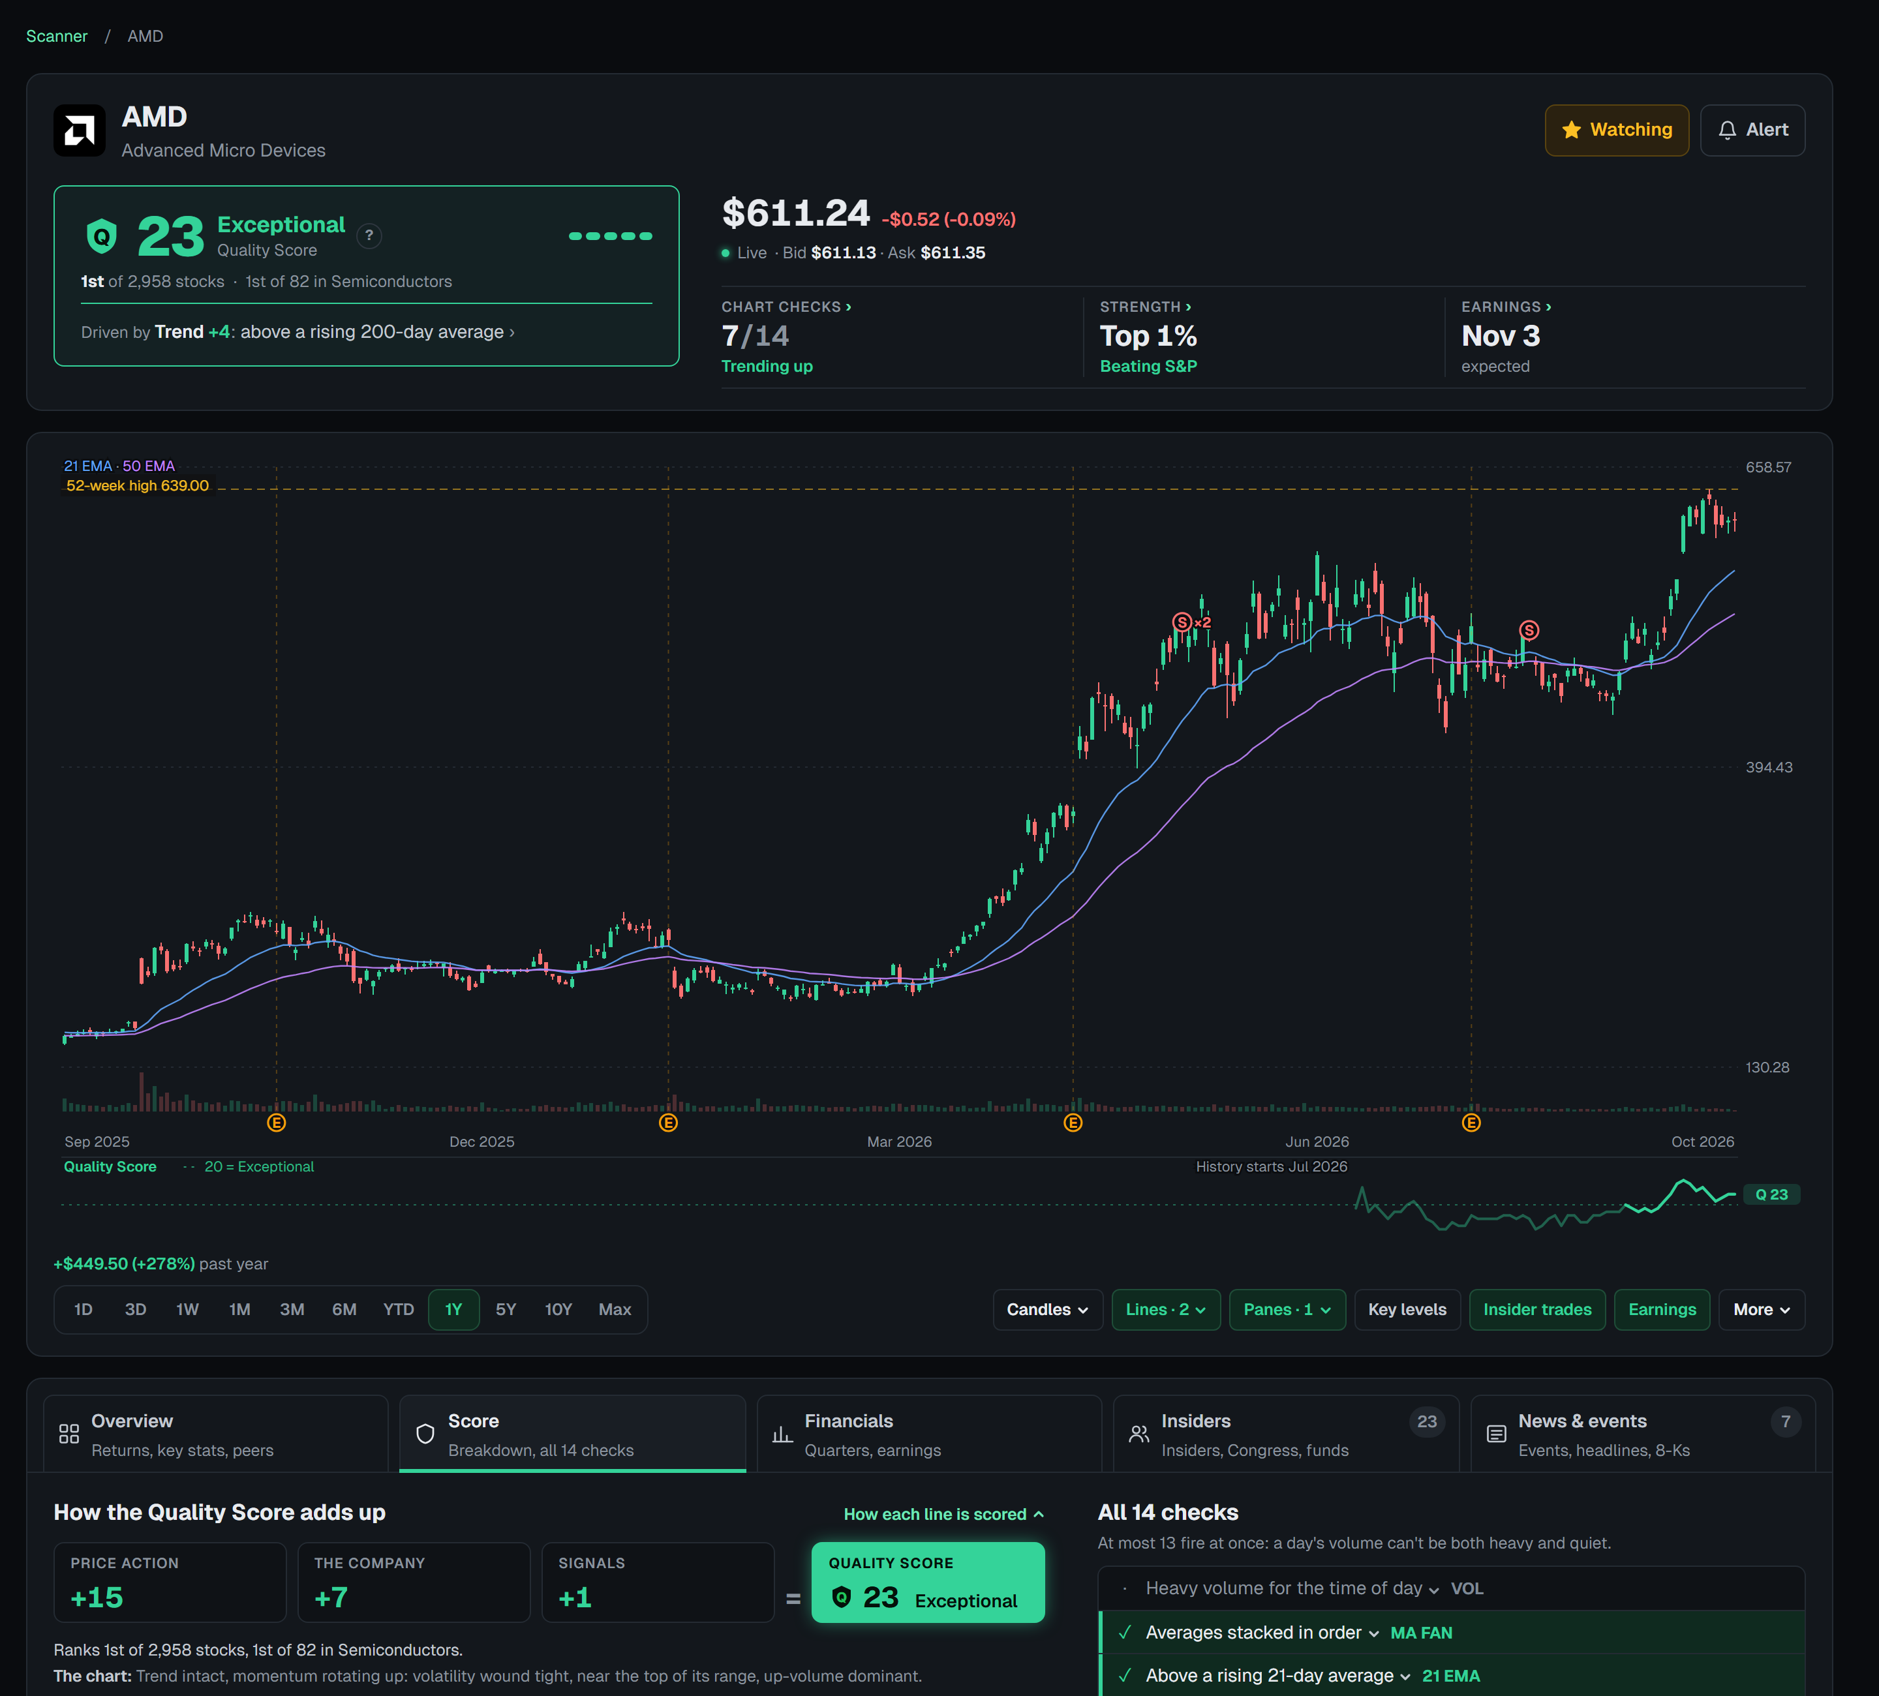Screen dimensions: 1879x1696
Task: Click the Quality Score help question mark
Action: [x=369, y=235]
